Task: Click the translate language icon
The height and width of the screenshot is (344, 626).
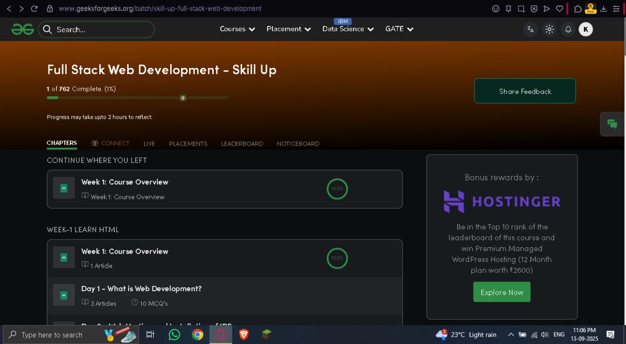Action: 531,29
